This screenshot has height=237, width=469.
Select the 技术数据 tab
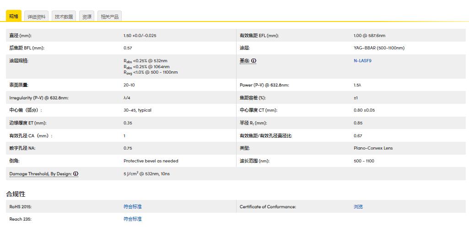click(x=64, y=17)
